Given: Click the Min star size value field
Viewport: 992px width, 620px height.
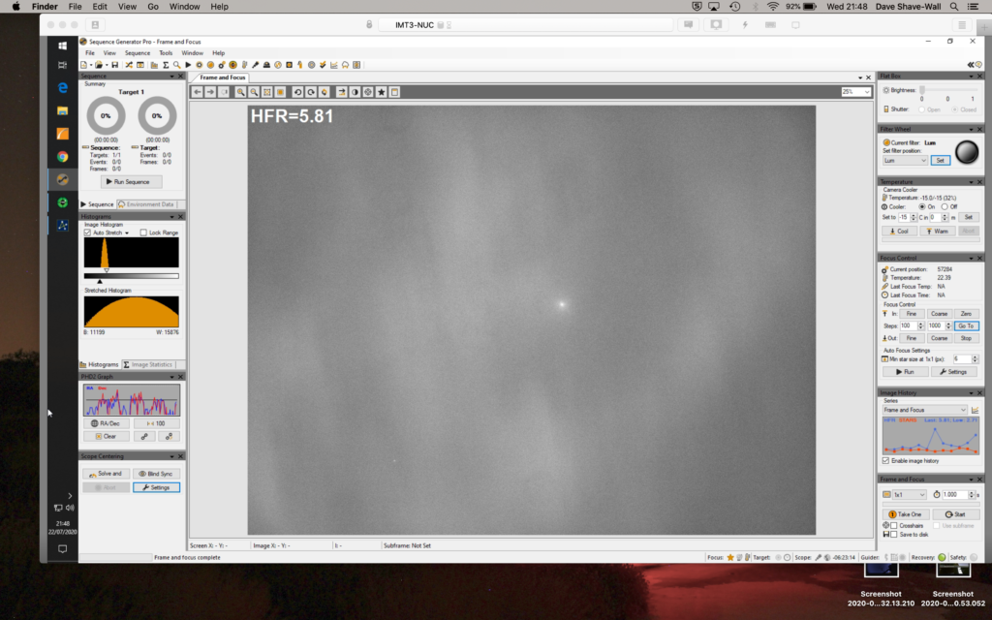Looking at the screenshot, I should 962,359.
